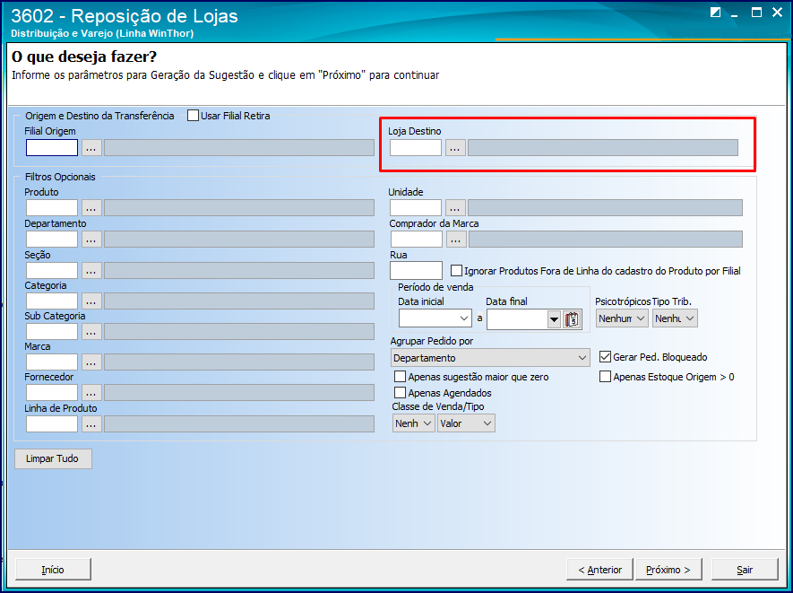
Task: Enable Apenas Agendados checkbox
Action: 400,392
